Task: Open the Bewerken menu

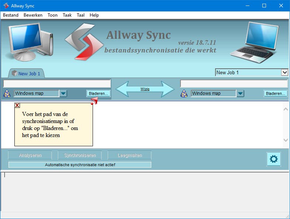Action: point(33,15)
